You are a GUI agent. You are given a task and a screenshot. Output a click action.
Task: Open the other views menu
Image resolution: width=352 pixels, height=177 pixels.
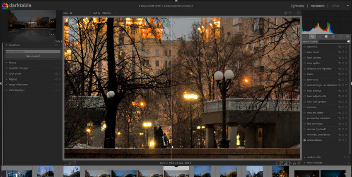335,6
